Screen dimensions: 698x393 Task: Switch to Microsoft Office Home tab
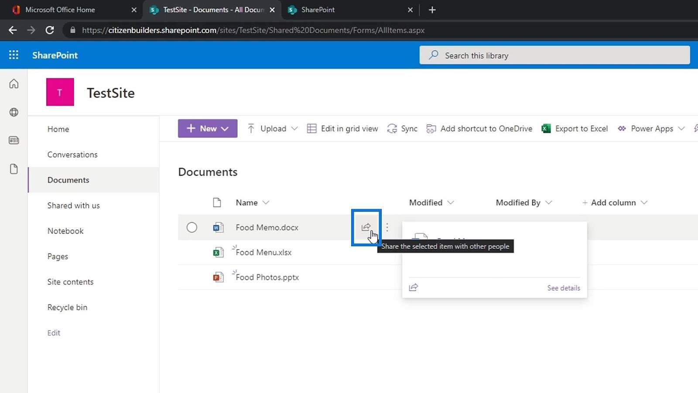point(60,10)
